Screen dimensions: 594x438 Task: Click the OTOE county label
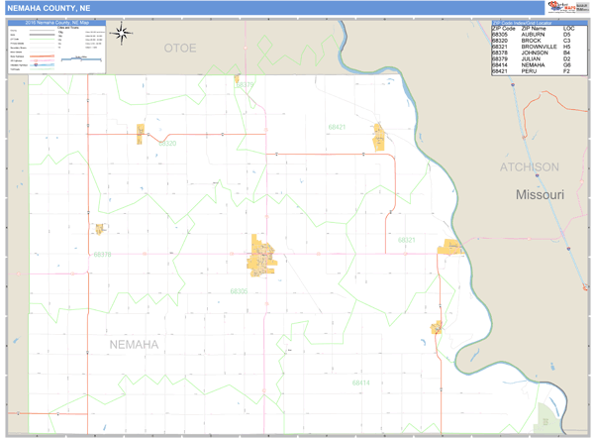coord(179,48)
